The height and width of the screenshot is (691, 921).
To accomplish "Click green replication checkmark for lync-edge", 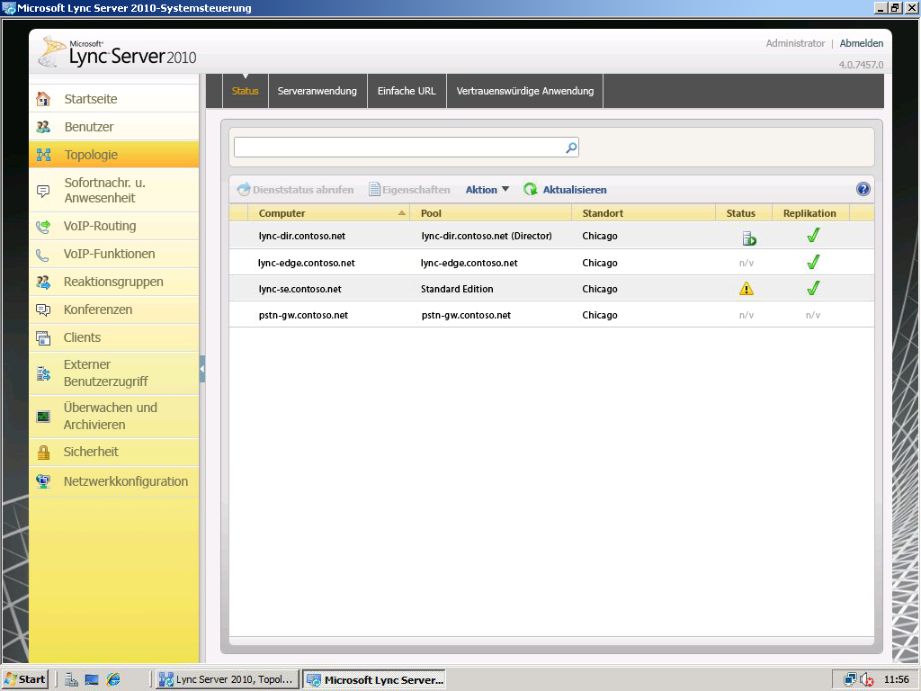I will [813, 263].
